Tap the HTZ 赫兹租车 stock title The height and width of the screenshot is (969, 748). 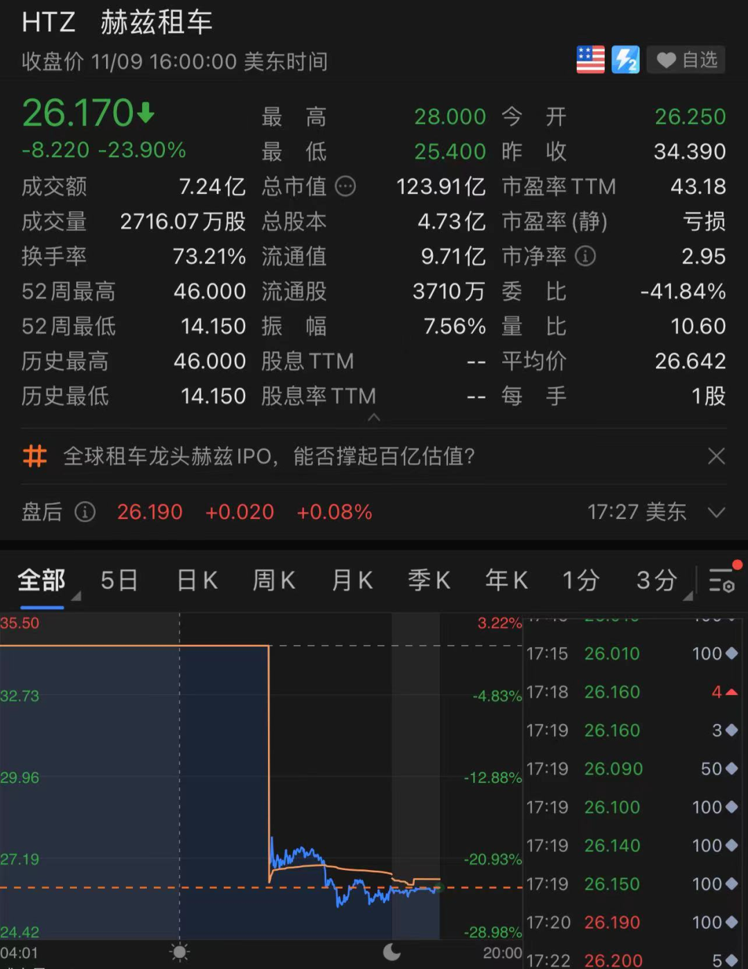pos(117,23)
